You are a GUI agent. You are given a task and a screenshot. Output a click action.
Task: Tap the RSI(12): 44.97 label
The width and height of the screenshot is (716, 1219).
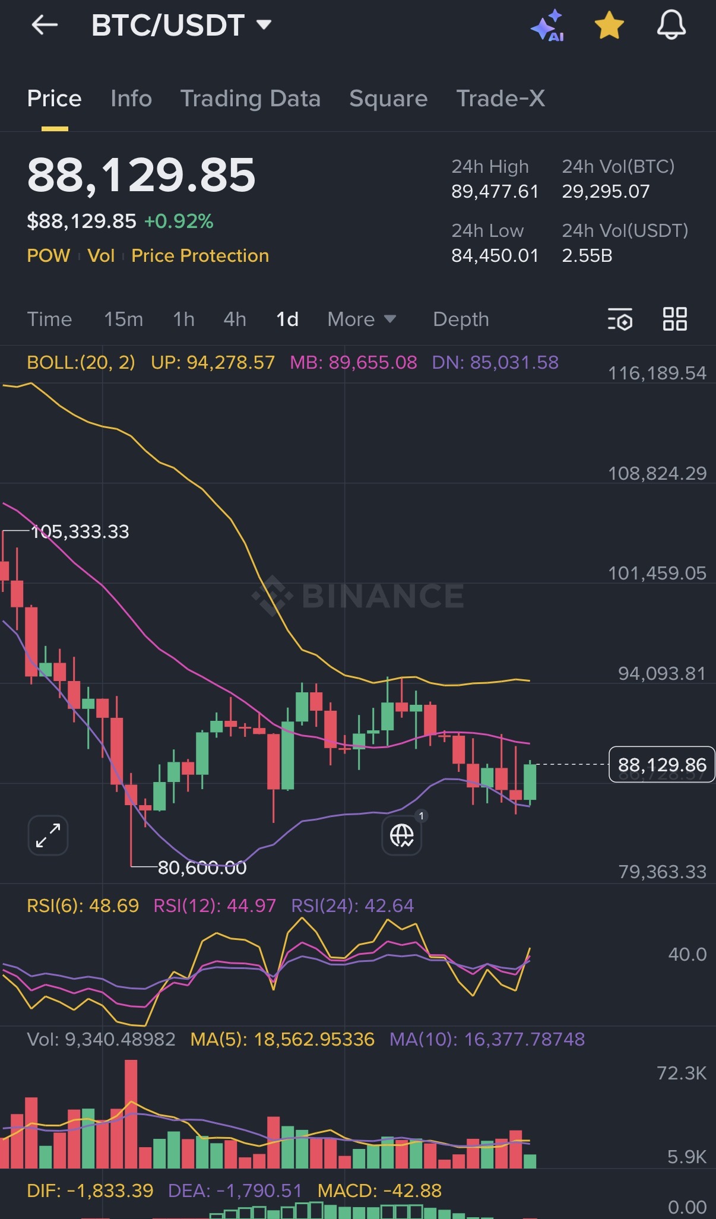[x=215, y=905]
